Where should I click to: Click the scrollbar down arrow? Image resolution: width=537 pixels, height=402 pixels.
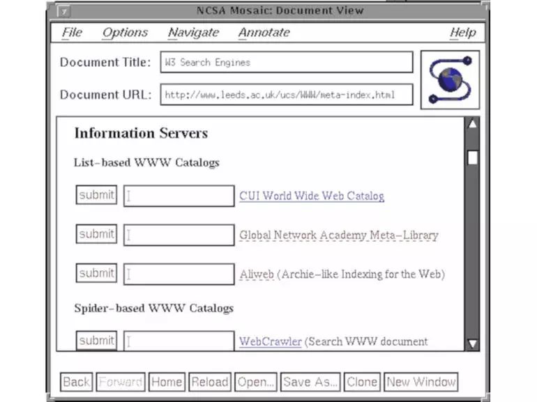pos(473,343)
